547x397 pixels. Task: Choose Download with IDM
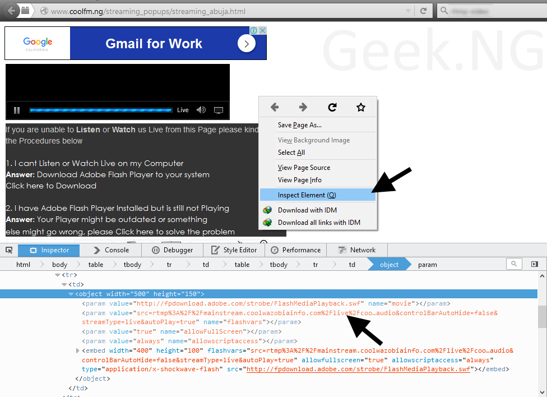pos(318,210)
